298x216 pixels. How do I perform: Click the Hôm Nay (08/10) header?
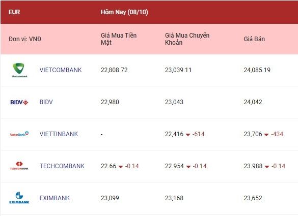point(124,12)
